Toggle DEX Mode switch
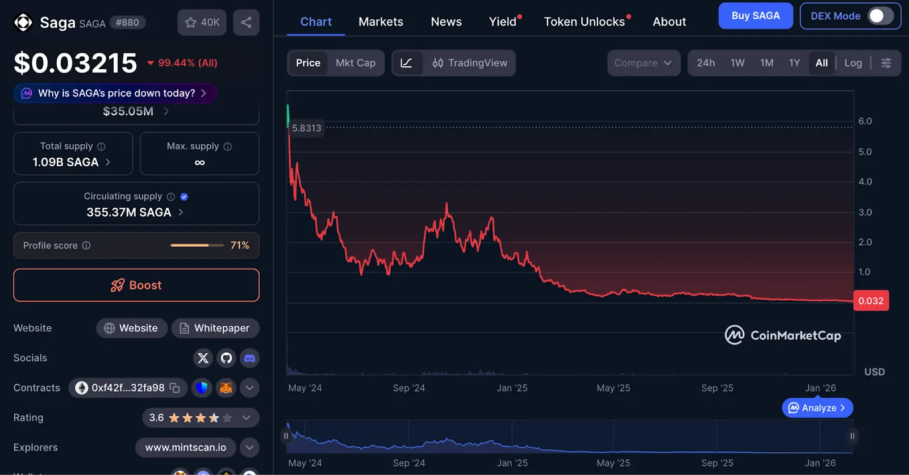Image resolution: width=909 pixels, height=475 pixels. pyautogui.click(x=880, y=16)
